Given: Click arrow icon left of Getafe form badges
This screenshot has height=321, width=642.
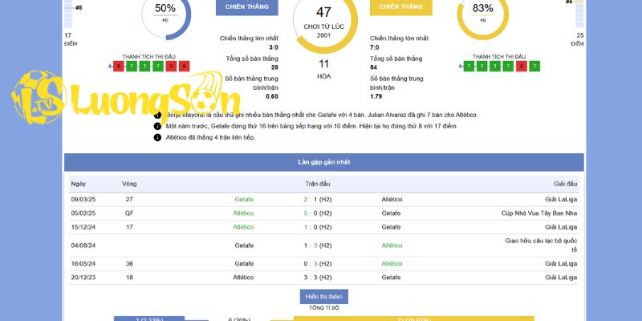Looking at the screenshot, I should 109,66.
